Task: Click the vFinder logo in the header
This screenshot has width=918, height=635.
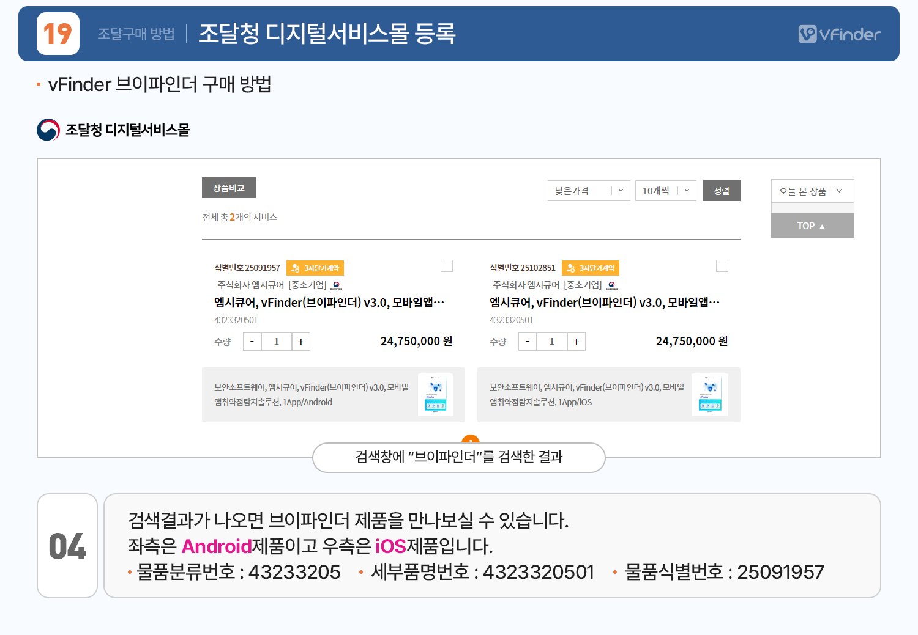Action: pyautogui.click(x=839, y=34)
